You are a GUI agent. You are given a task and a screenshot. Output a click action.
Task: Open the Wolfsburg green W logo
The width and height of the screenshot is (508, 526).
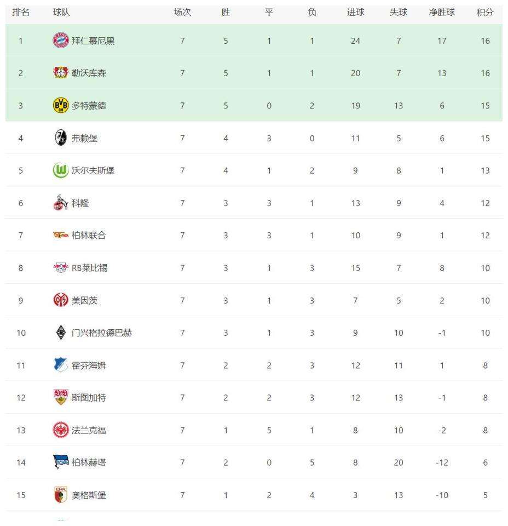(x=61, y=170)
